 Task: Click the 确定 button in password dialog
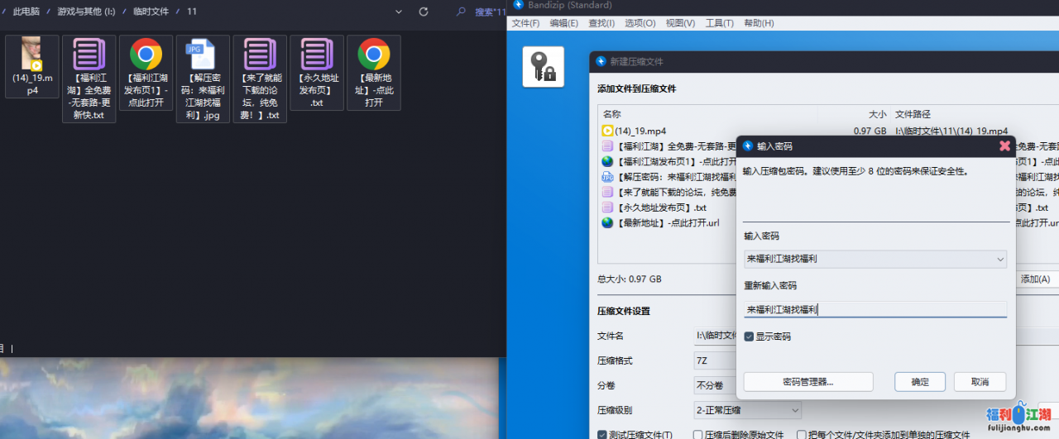tap(920, 382)
